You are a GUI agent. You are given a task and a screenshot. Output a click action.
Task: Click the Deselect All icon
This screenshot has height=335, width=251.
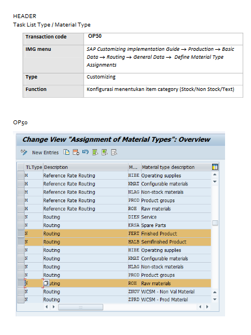tap(114, 152)
